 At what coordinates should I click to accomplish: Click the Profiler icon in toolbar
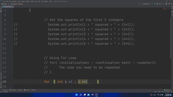pos(160,4)
